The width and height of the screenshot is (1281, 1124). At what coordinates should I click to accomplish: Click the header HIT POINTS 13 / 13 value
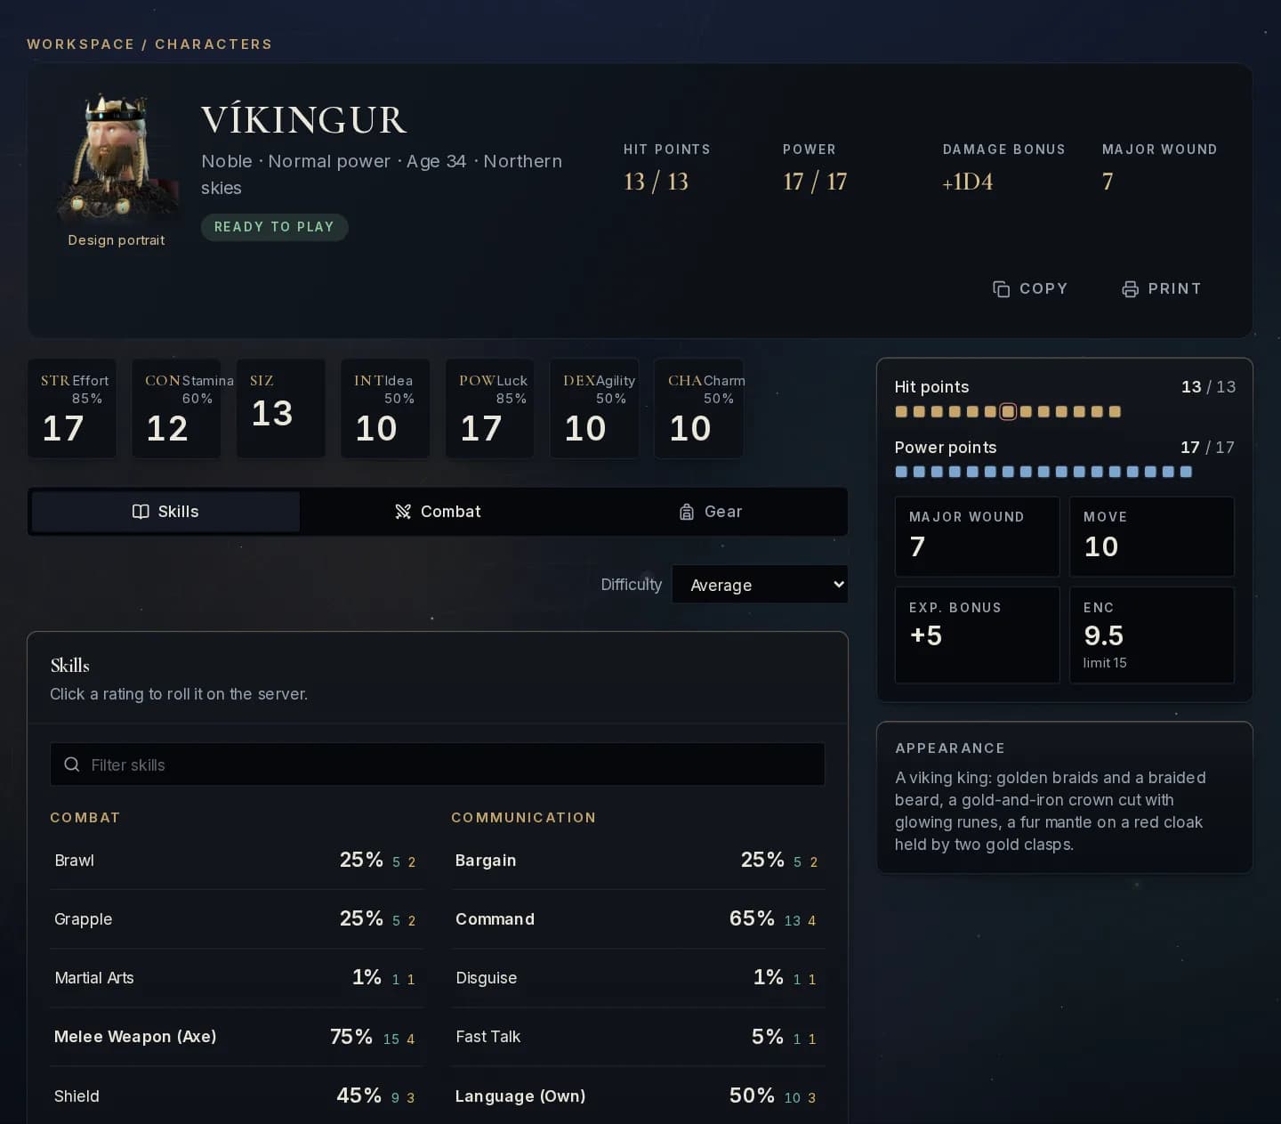click(x=656, y=182)
